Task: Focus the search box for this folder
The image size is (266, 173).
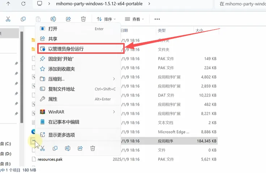Action: tap(241, 4)
